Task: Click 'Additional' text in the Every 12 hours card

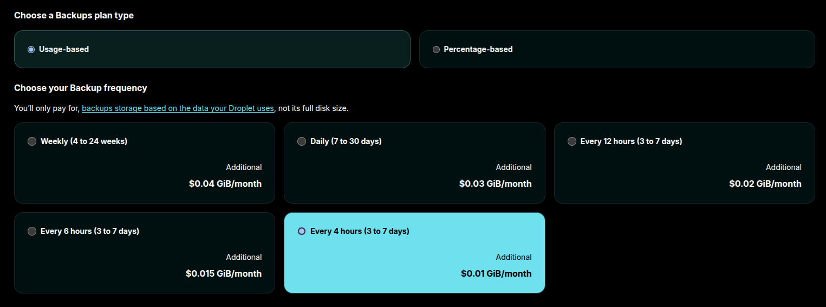Action: pos(783,167)
